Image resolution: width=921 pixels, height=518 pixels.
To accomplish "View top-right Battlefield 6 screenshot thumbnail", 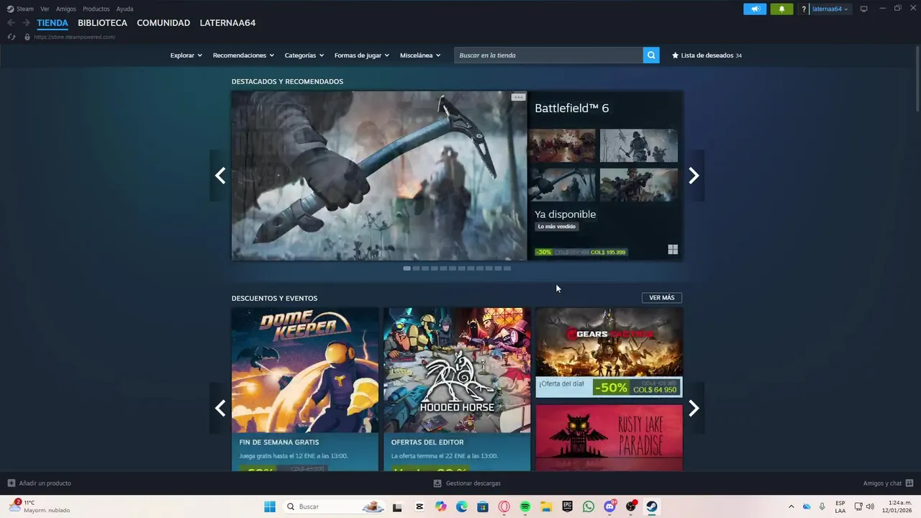I will point(639,146).
